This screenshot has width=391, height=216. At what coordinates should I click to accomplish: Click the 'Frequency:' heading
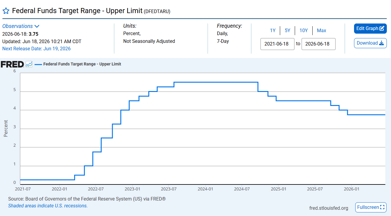(x=229, y=26)
